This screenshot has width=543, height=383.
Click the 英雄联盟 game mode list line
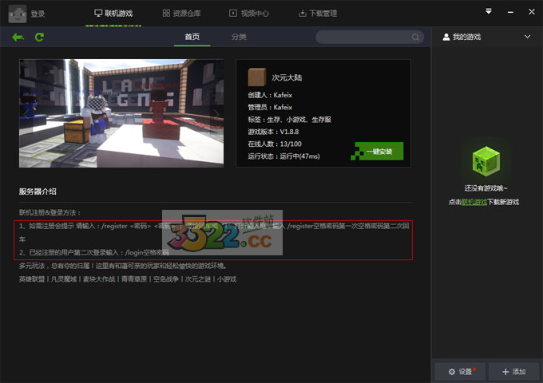point(128,279)
